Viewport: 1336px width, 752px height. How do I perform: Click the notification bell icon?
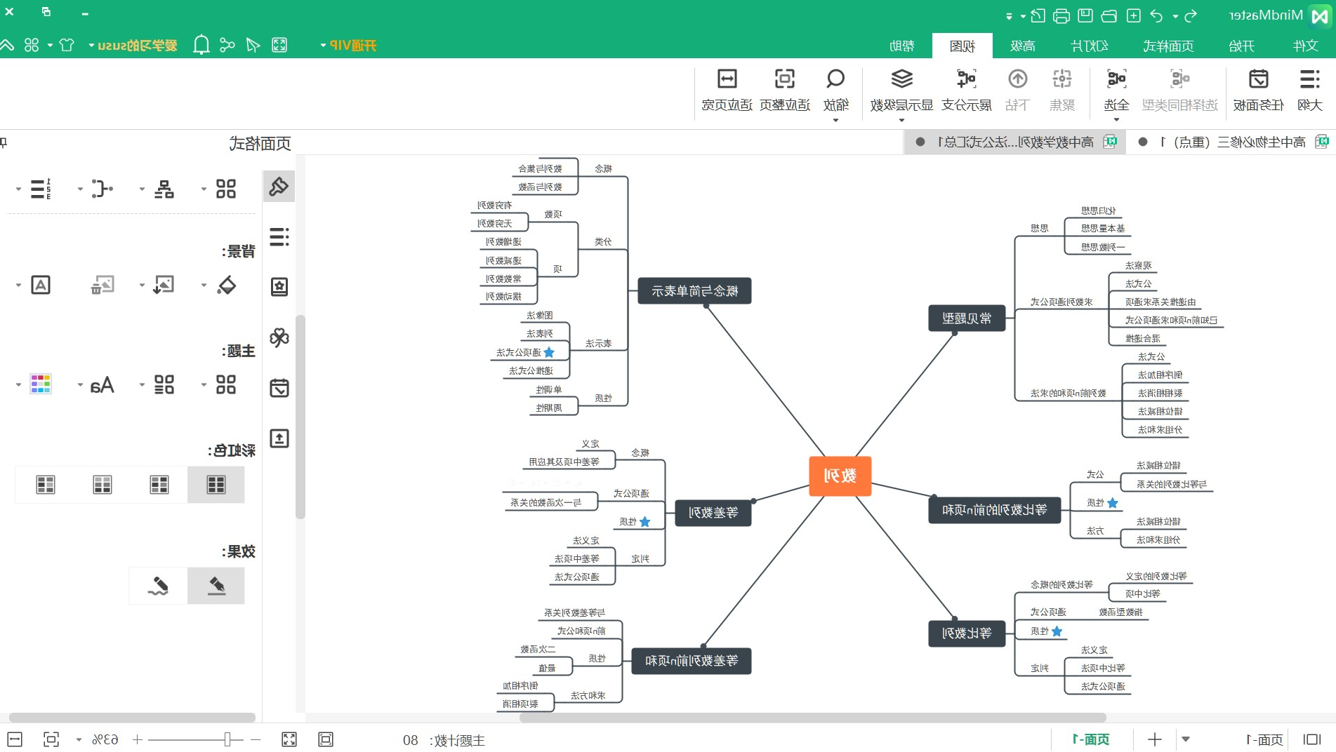tap(201, 45)
